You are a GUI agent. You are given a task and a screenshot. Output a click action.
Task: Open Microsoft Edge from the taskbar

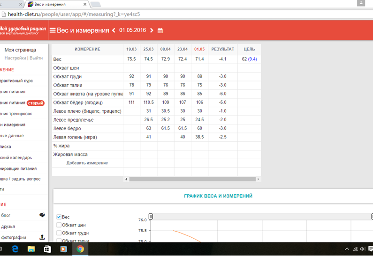pyautogui.click(x=15, y=249)
